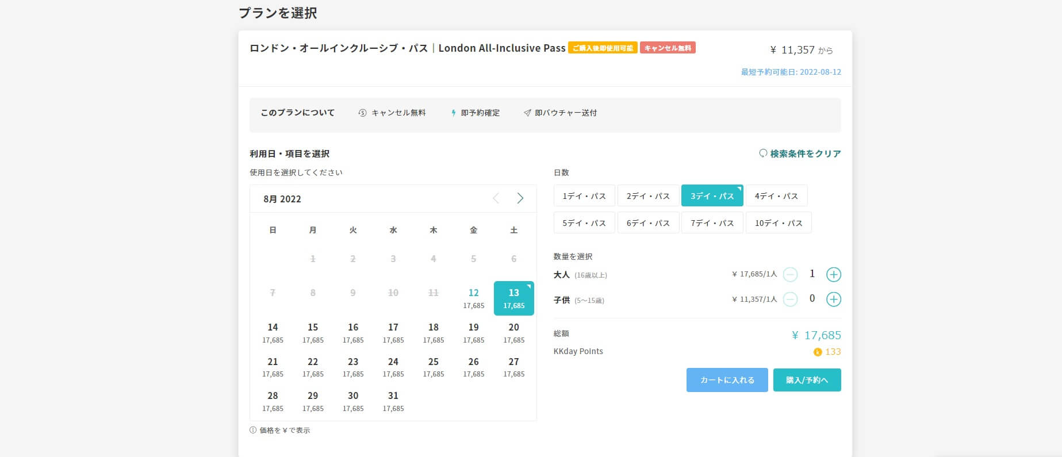Viewport: 1062px width, 457px height.
Task: Increase adult quantity with plus button
Action: 833,275
